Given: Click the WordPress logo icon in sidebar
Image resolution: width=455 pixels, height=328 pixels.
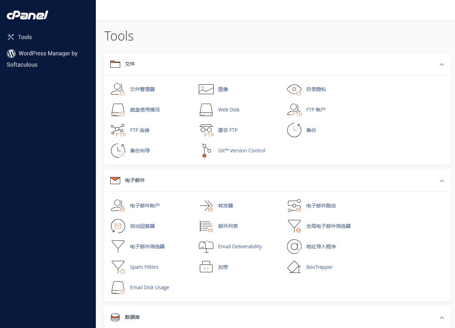Looking at the screenshot, I should coord(11,53).
